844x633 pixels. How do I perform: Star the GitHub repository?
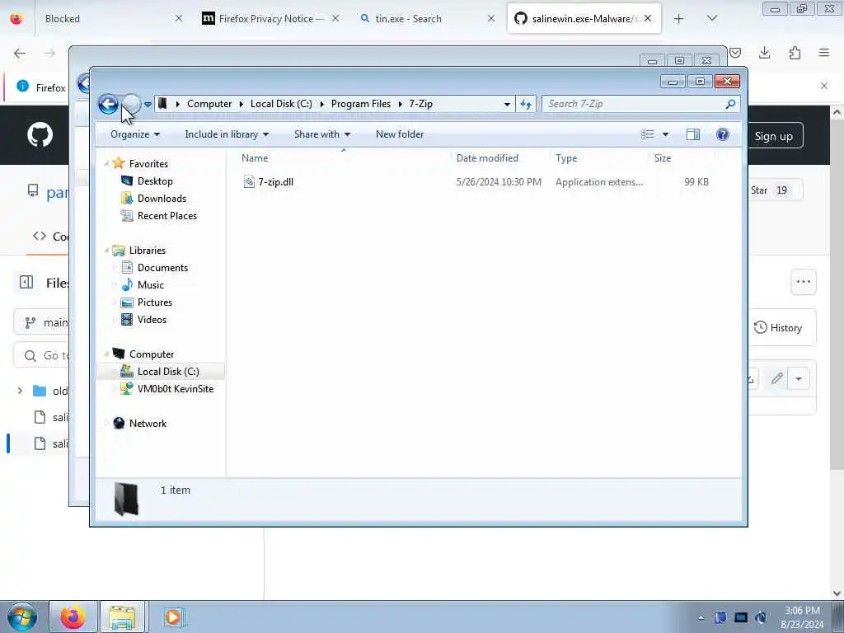coord(773,190)
